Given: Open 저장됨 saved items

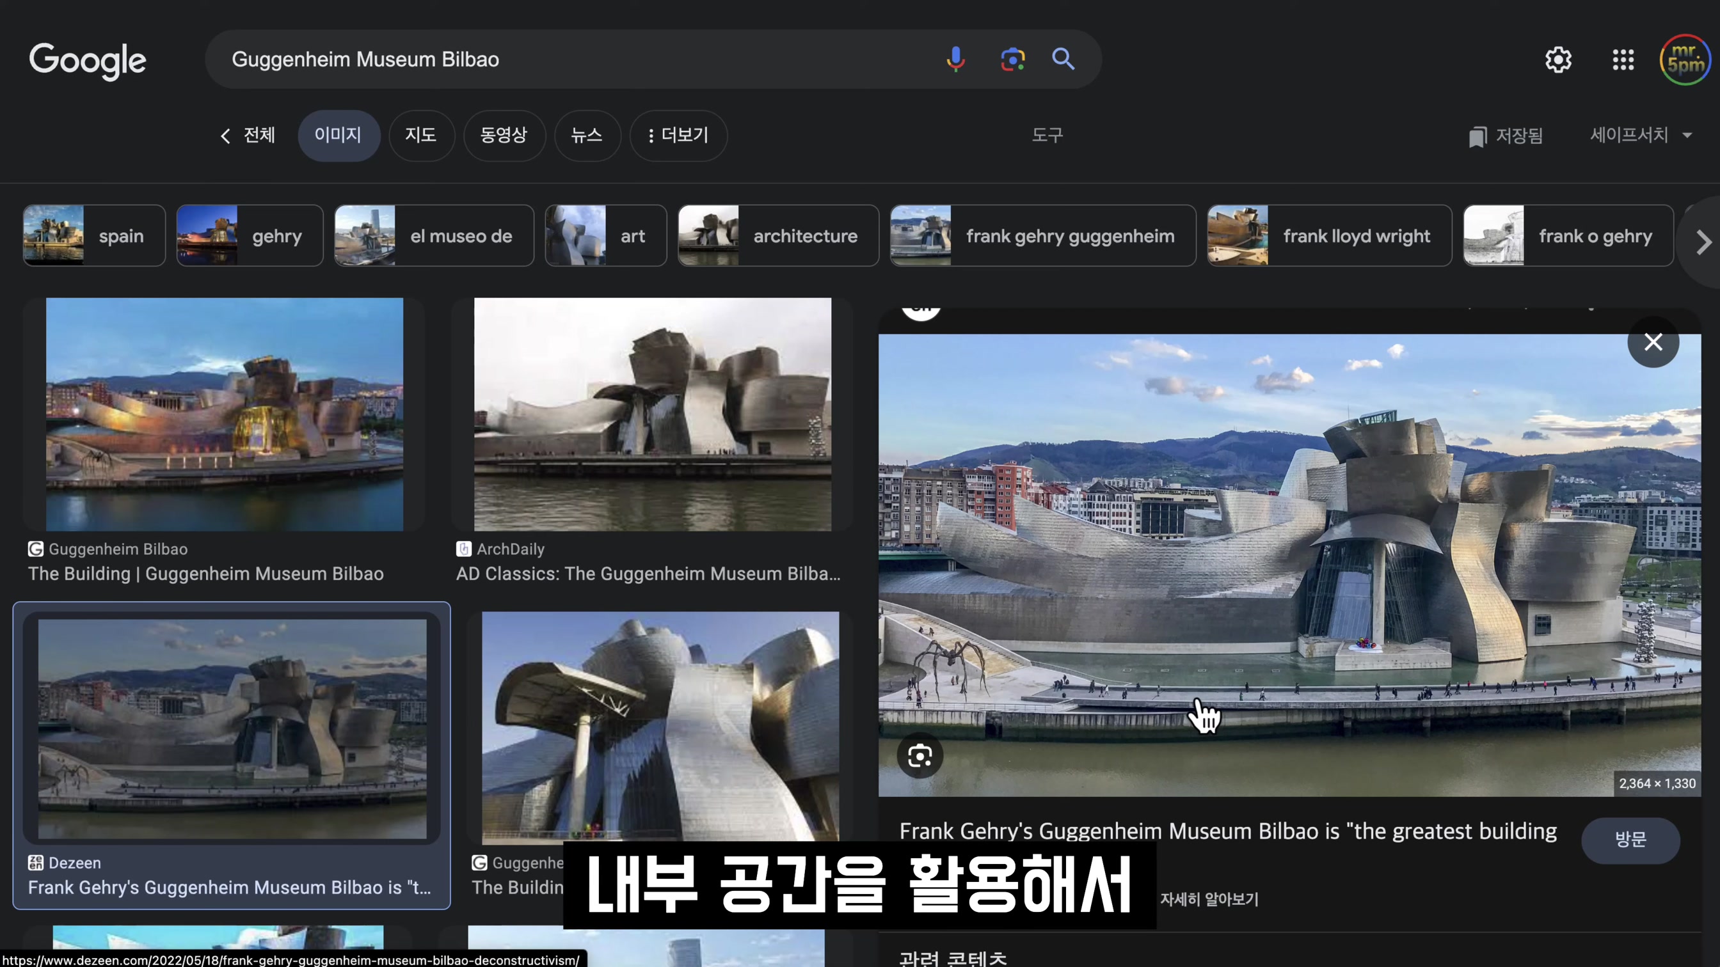Looking at the screenshot, I should [x=1506, y=136].
